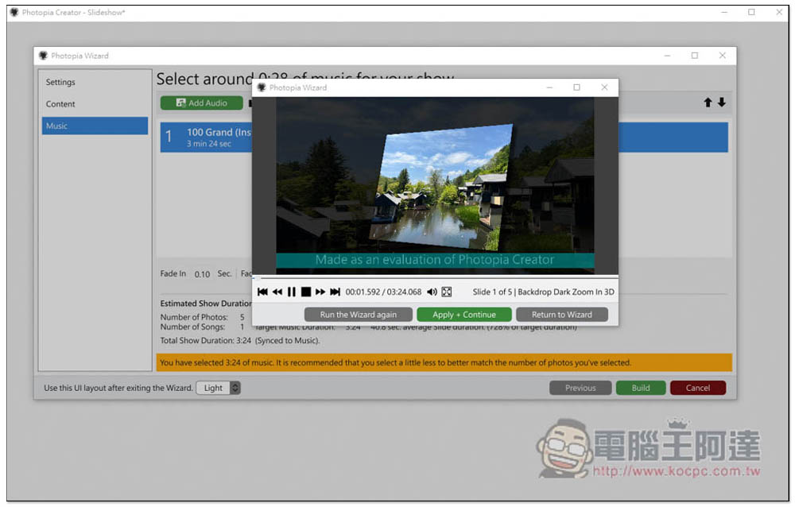The width and height of the screenshot is (795, 507).
Task: Skip to the beginning of the preview
Action: pos(262,292)
